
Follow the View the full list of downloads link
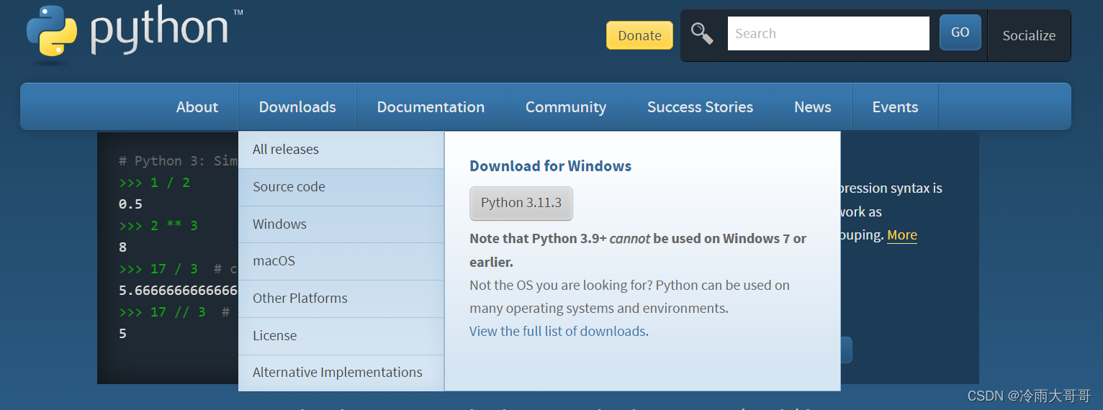click(x=557, y=331)
